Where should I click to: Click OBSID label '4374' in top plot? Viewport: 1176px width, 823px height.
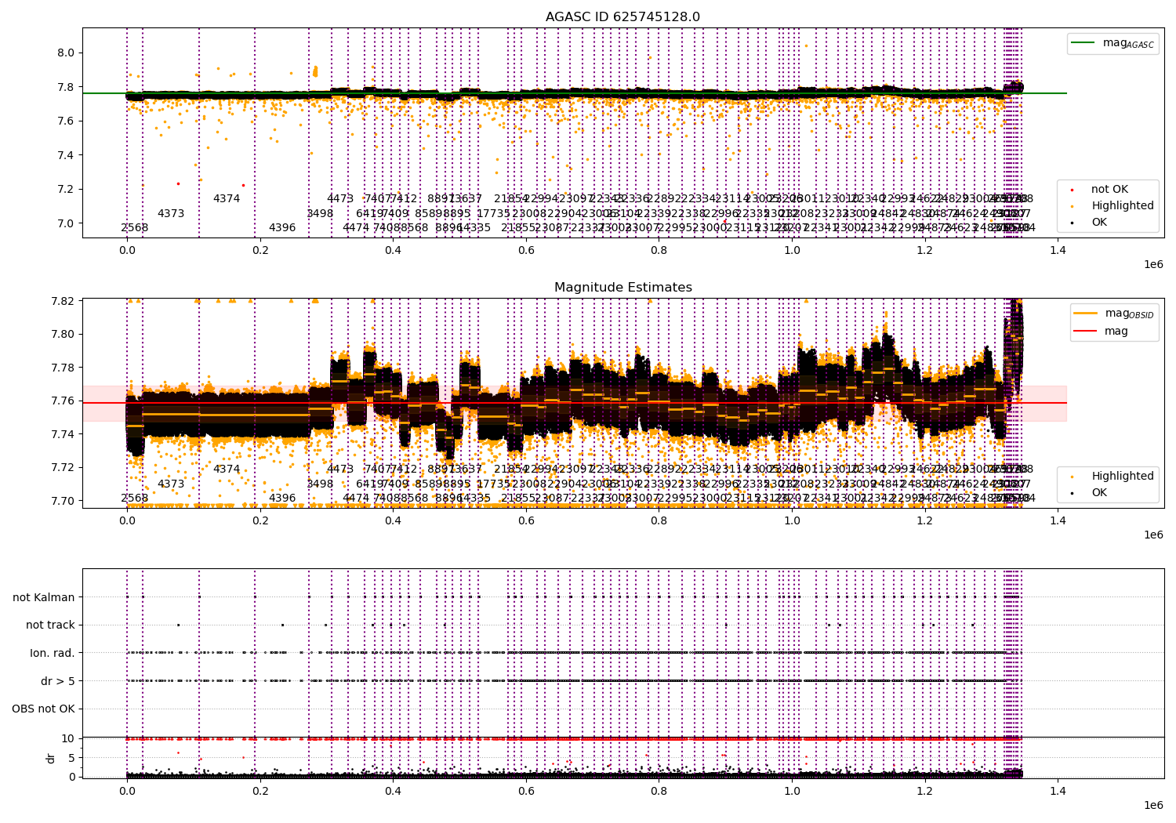227,199
